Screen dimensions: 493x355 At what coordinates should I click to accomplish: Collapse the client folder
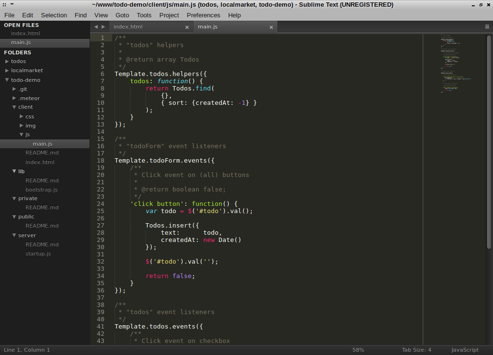(x=14, y=107)
